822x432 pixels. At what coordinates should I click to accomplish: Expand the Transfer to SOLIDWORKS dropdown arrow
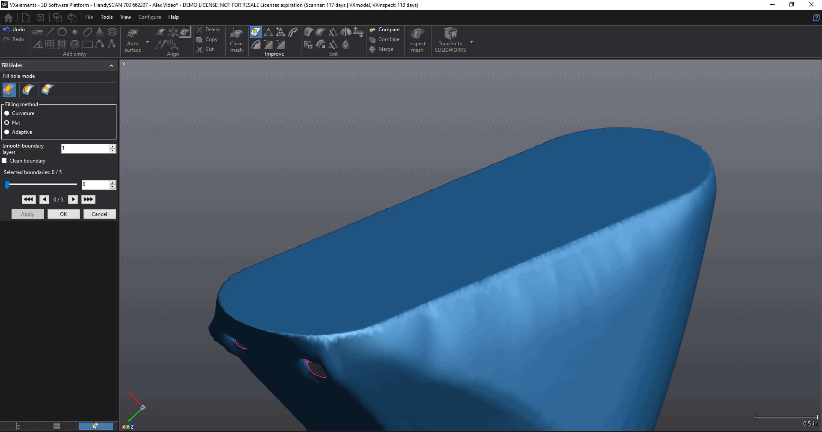471,42
